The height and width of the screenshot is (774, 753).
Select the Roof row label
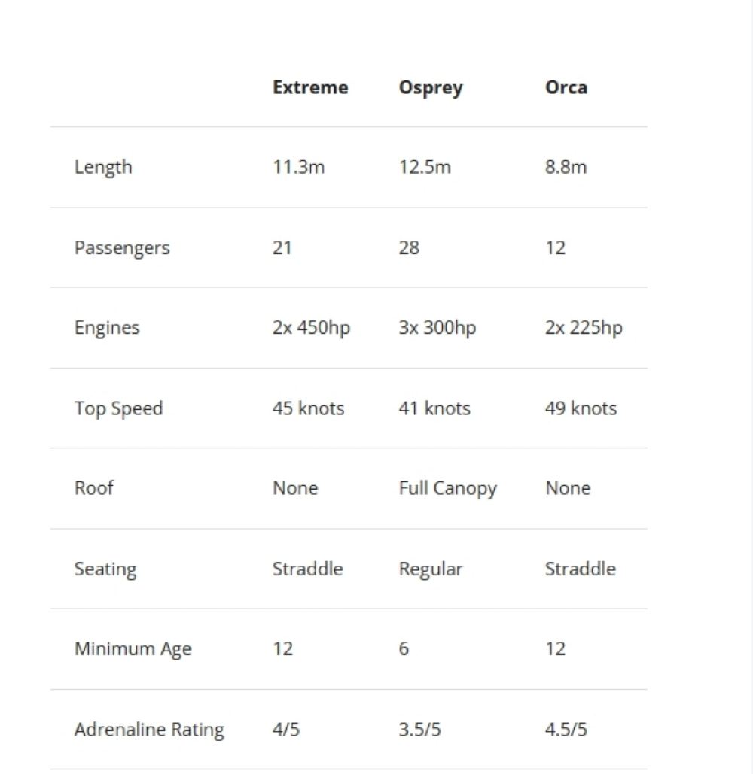coord(94,488)
